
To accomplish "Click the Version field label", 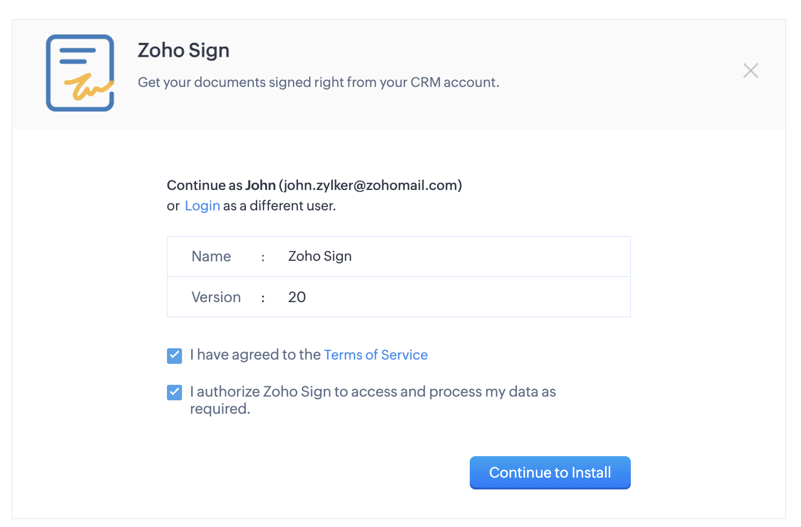I will pos(216,297).
